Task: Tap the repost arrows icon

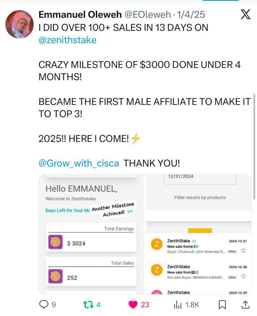Action: [88, 305]
